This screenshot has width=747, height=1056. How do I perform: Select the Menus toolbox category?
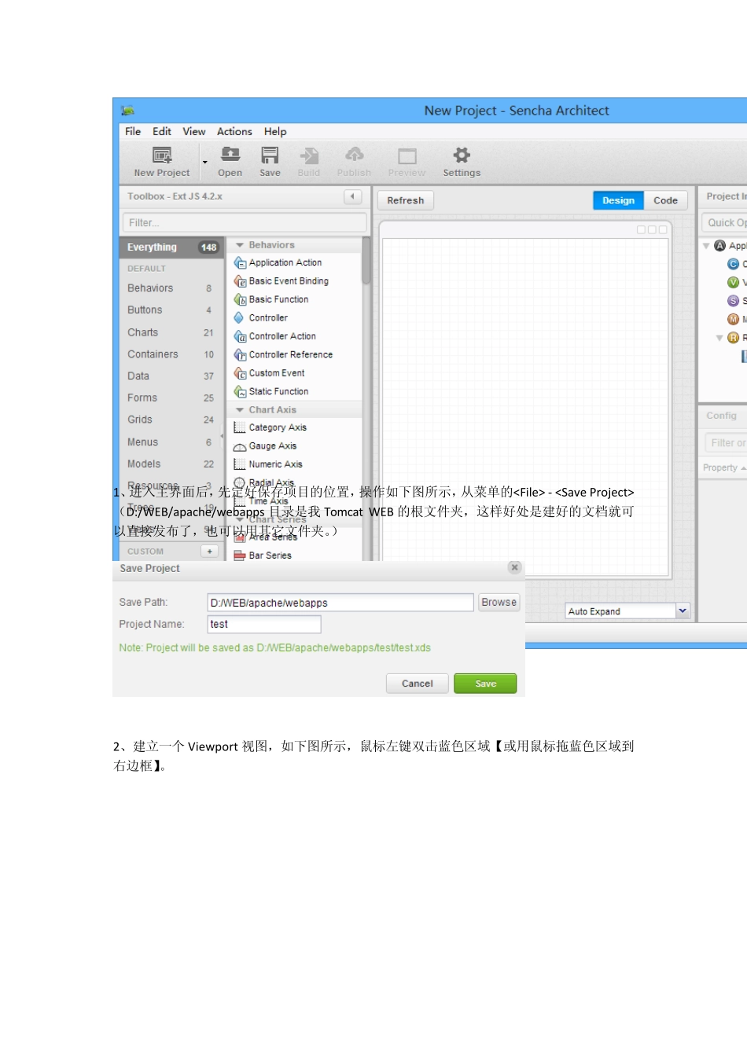[171, 442]
